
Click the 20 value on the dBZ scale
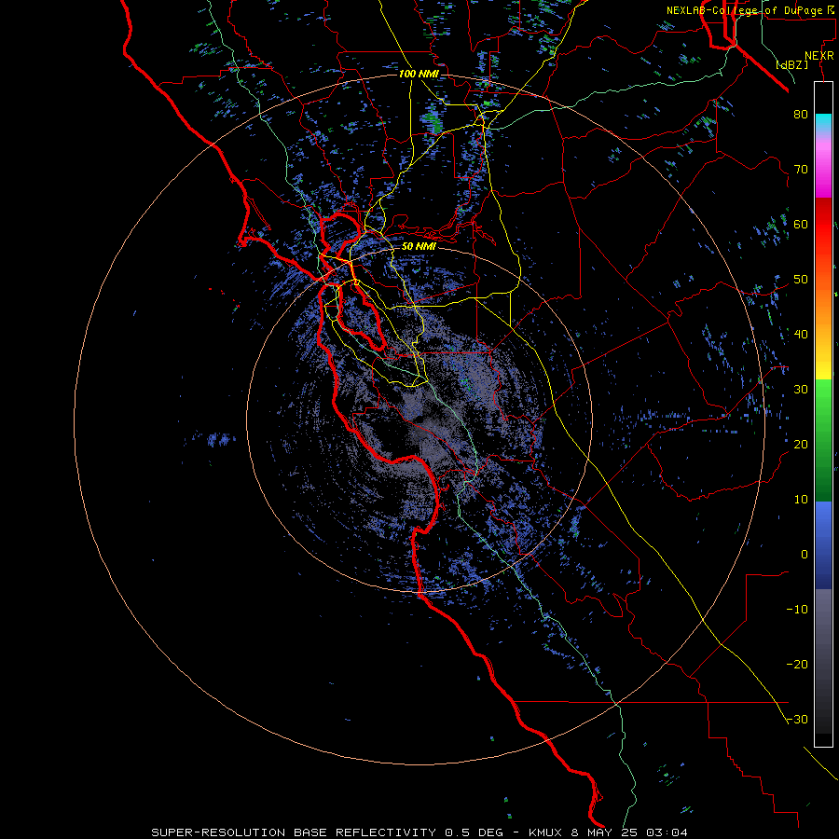[x=801, y=445]
